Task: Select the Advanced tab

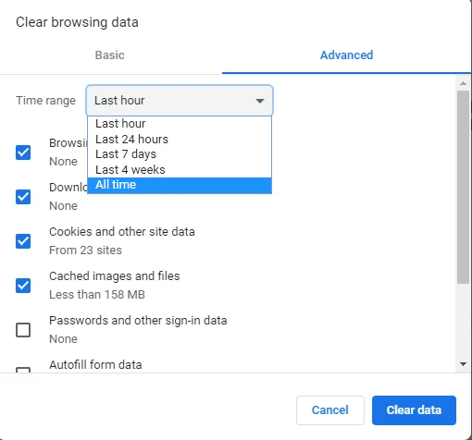Action: pyautogui.click(x=346, y=55)
